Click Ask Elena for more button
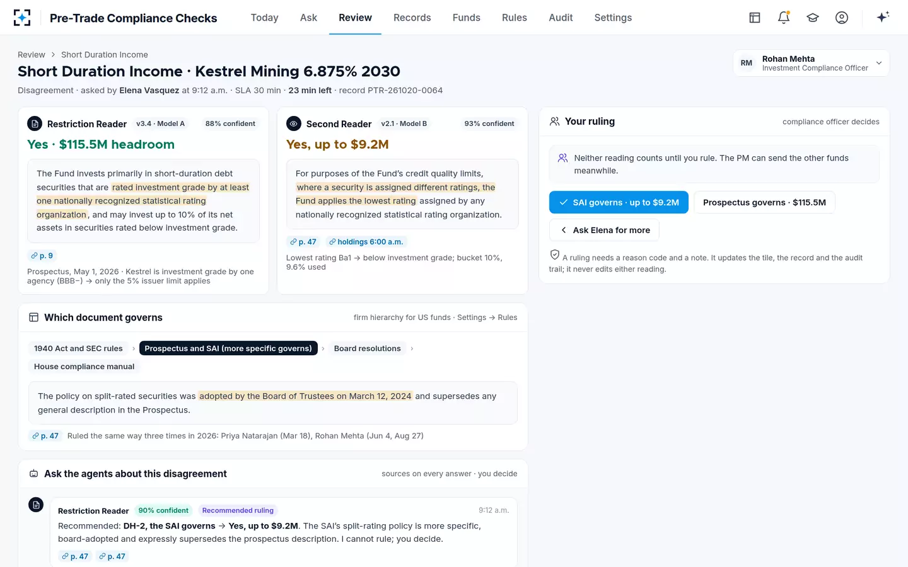The width and height of the screenshot is (908, 567). coord(604,230)
